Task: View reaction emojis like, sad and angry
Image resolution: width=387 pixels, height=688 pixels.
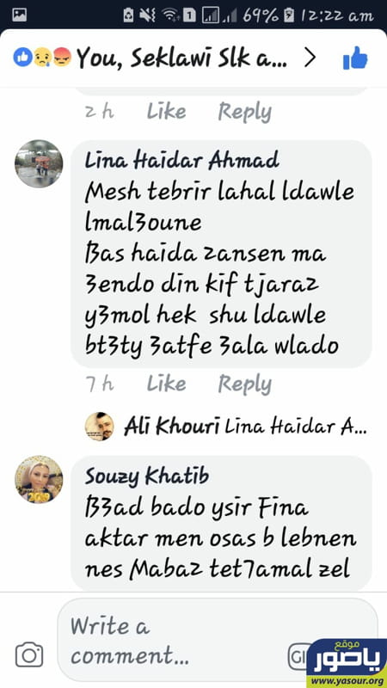Action: pyautogui.click(x=42, y=58)
